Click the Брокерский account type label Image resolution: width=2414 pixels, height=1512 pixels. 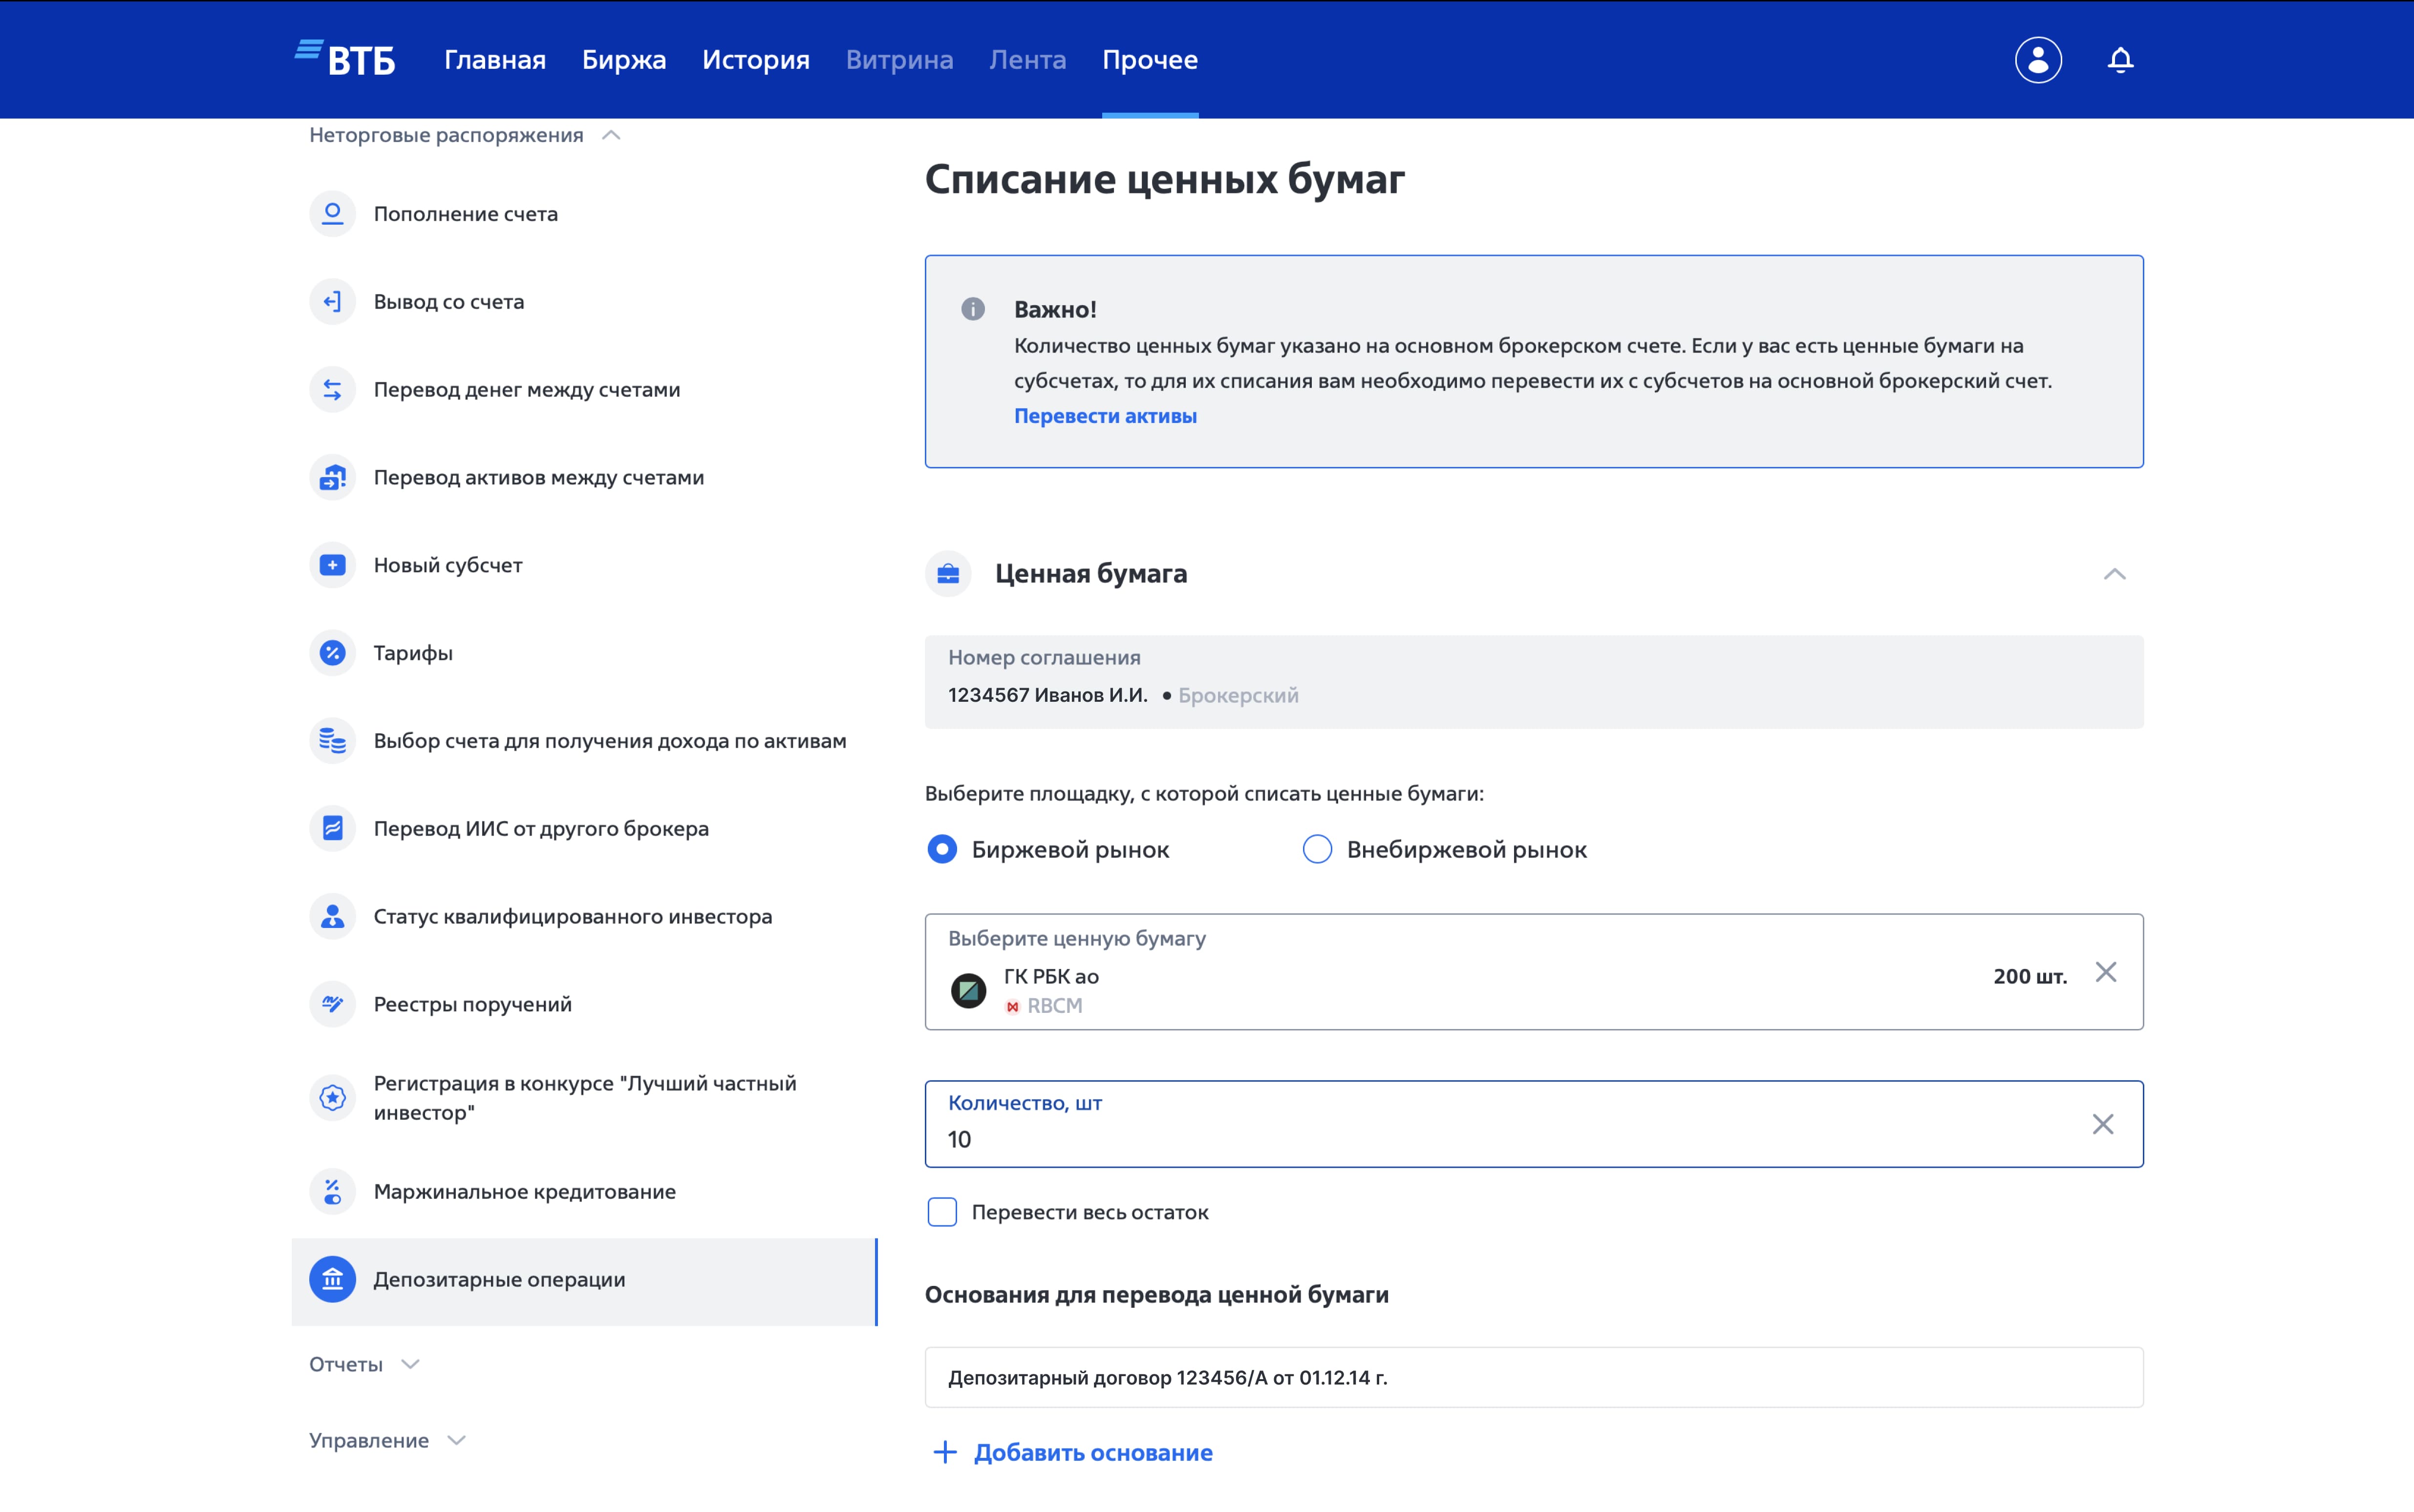1238,695
